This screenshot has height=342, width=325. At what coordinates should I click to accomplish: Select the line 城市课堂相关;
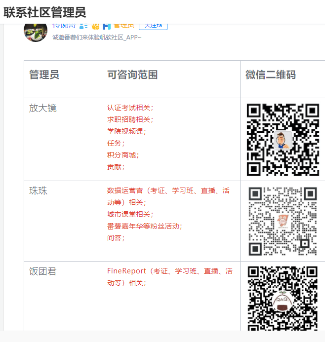tap(130, 214)
